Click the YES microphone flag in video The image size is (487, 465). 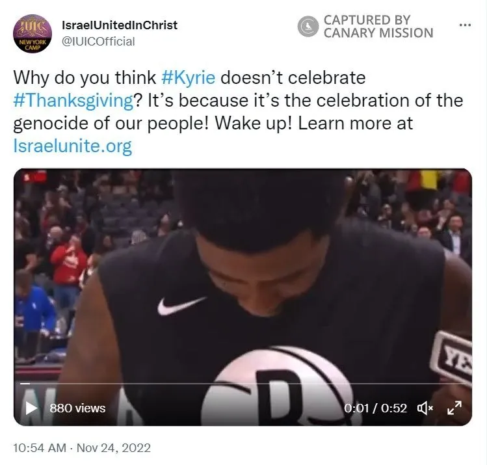(x=453, y=357)
